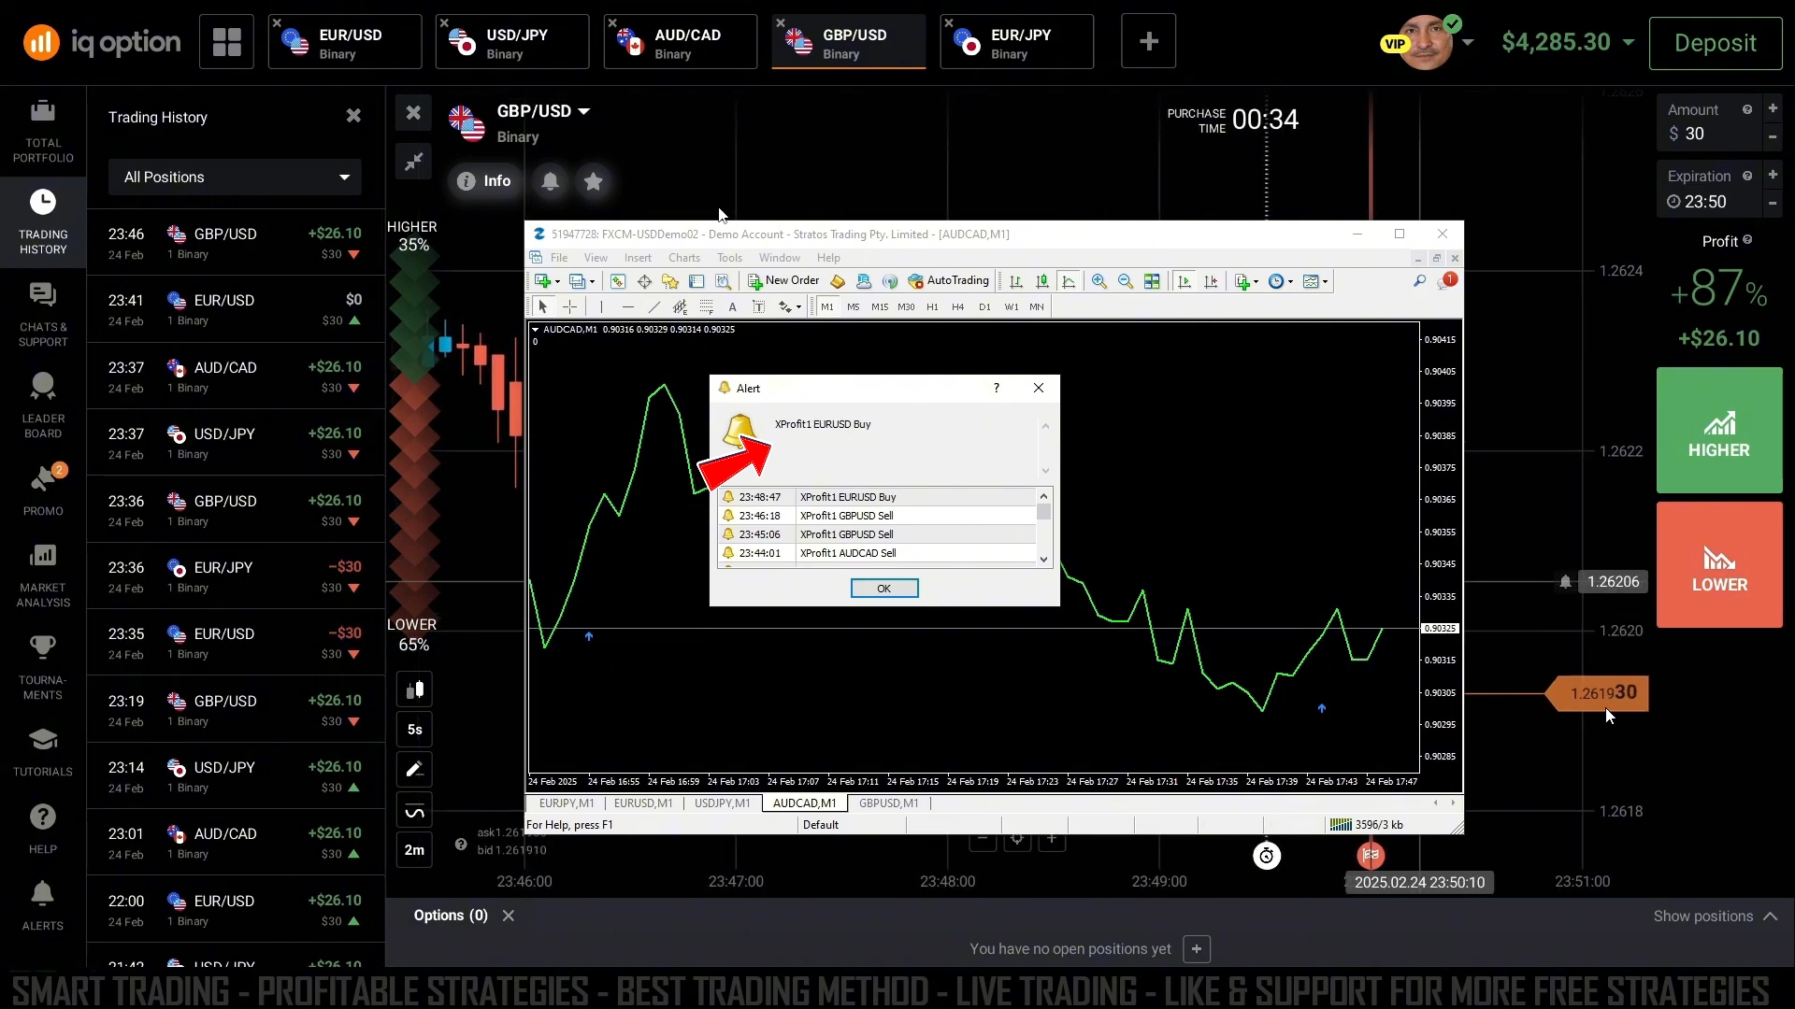Click the Deposit button
The width and height of the screenshot is (1795, 1009).
click(x=1716, y=43)
